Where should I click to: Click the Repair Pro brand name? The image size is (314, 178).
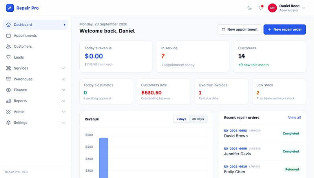(27, 8)
